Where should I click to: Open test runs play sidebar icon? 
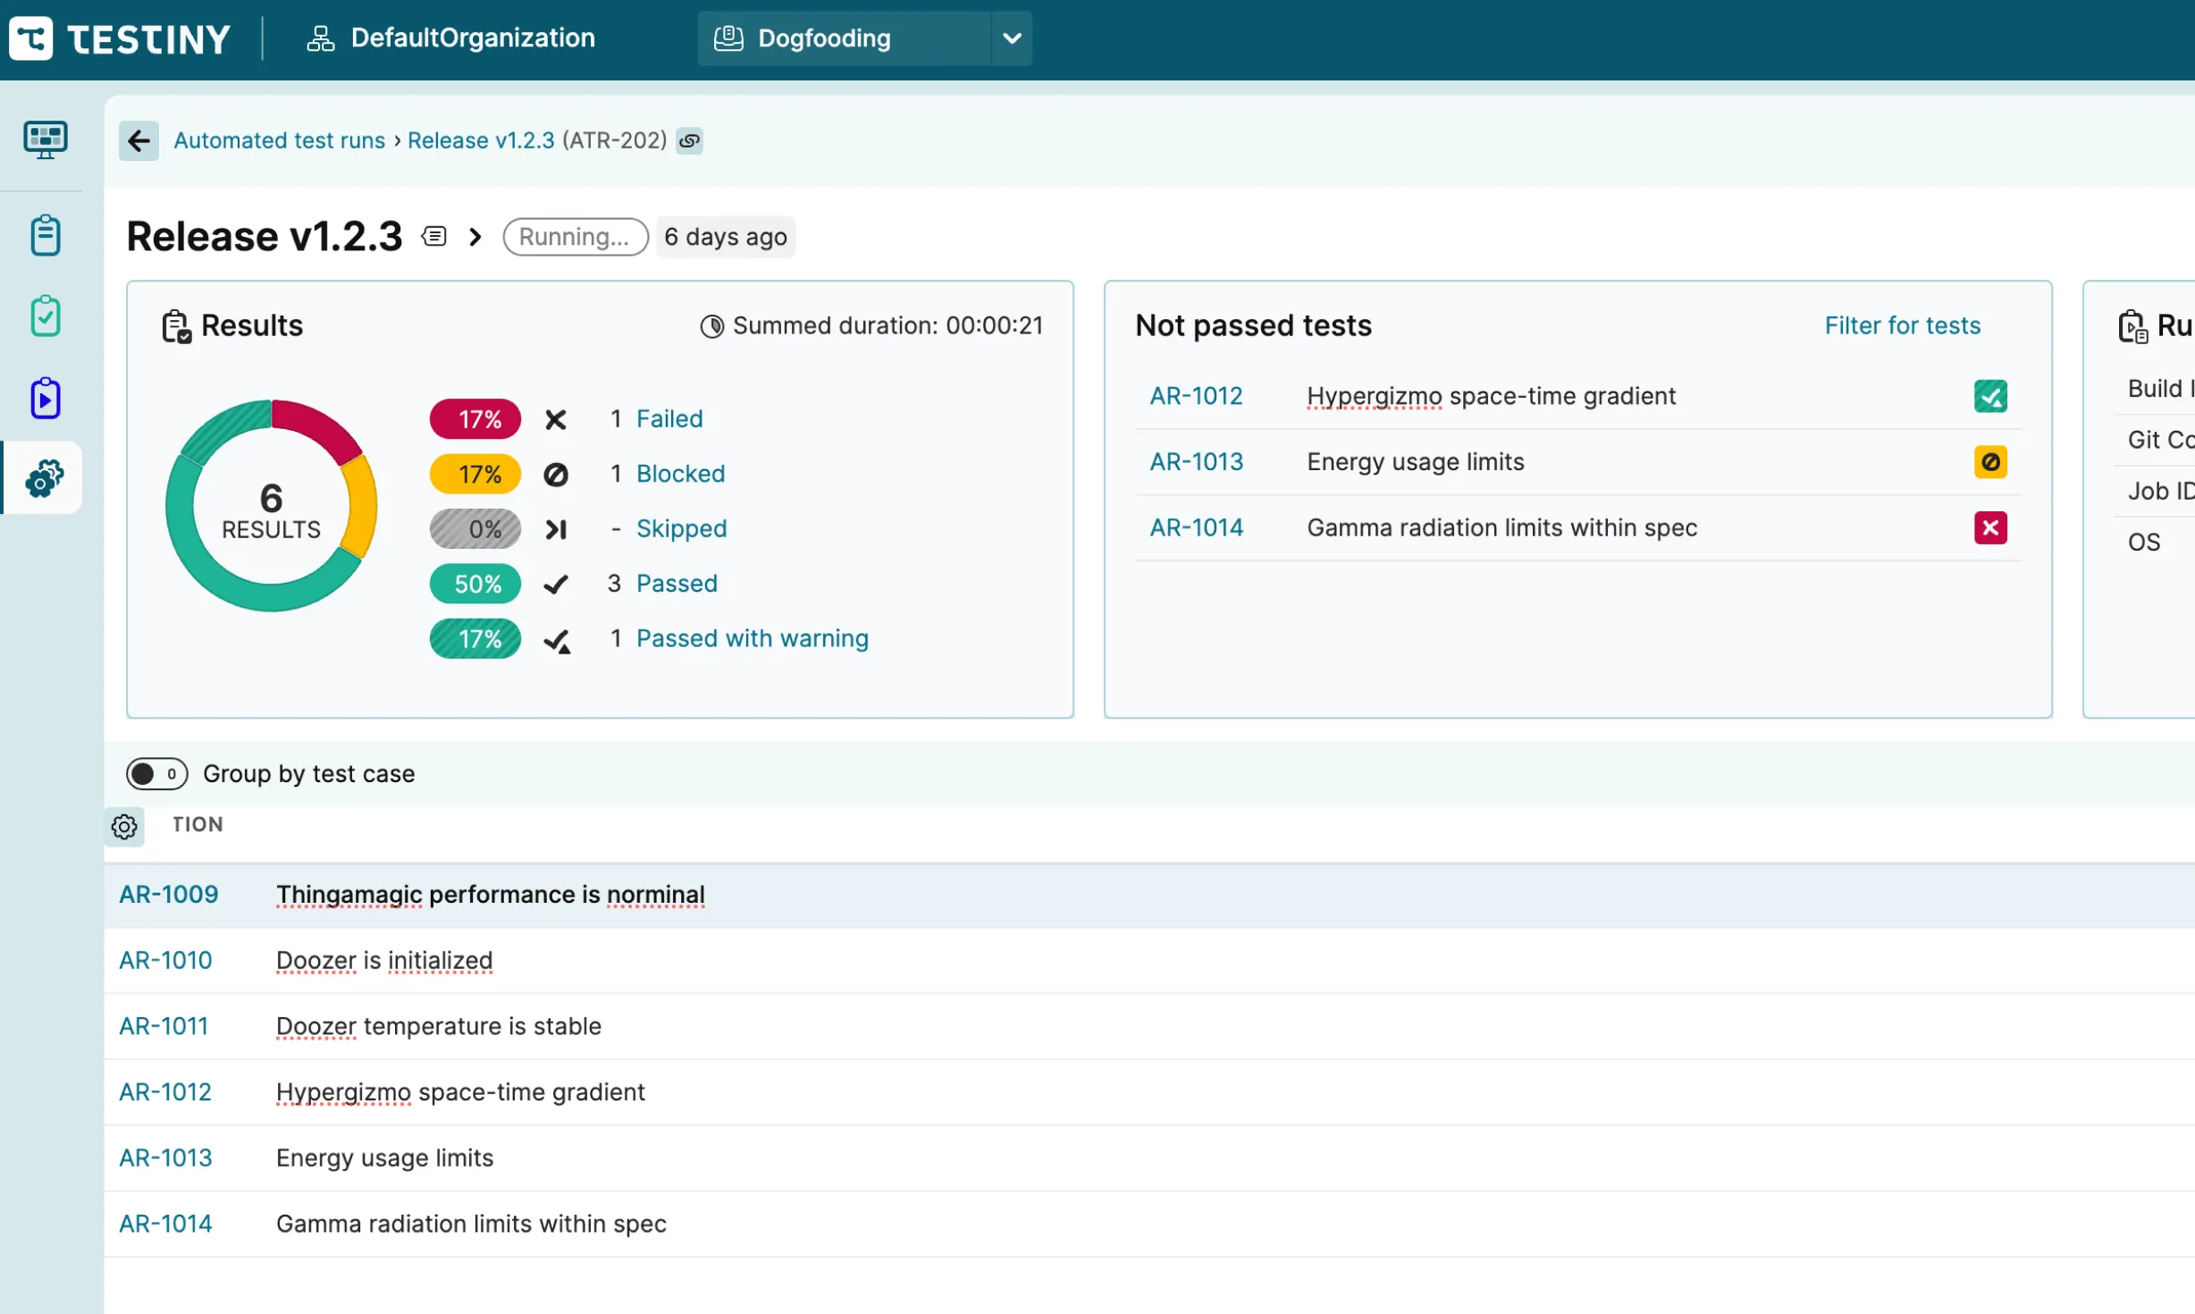[45, 398]
